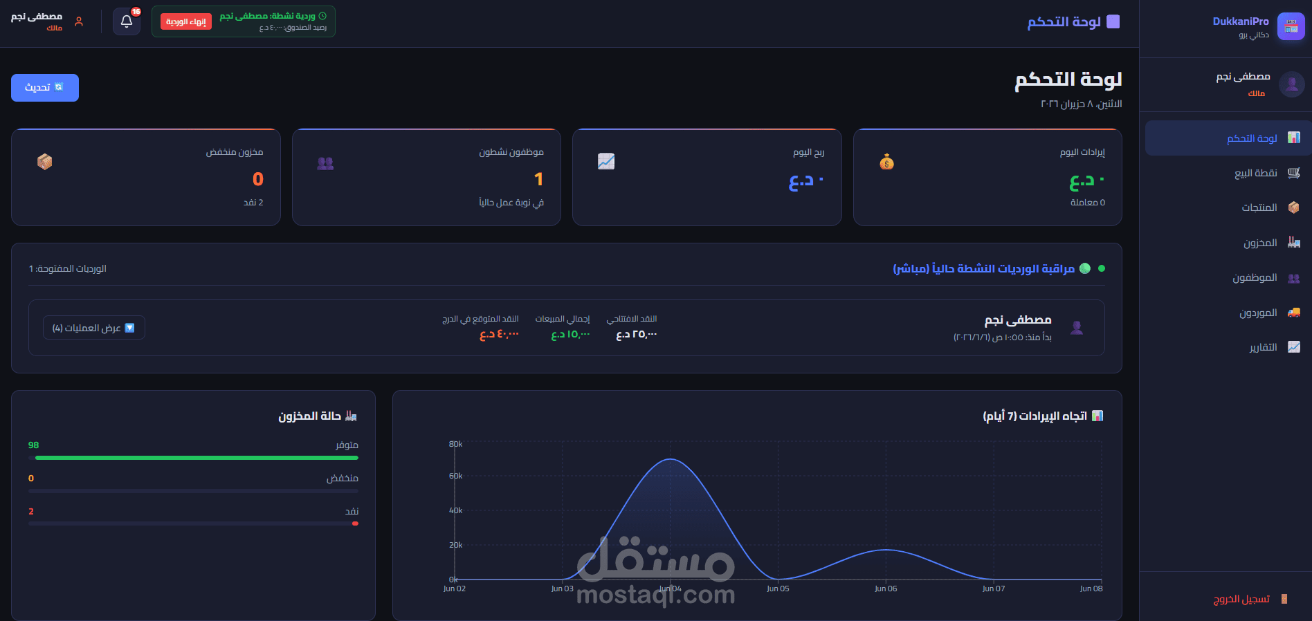Click the employee avatar in active shift row
1312x621 pixels.
click(1077, 327)
